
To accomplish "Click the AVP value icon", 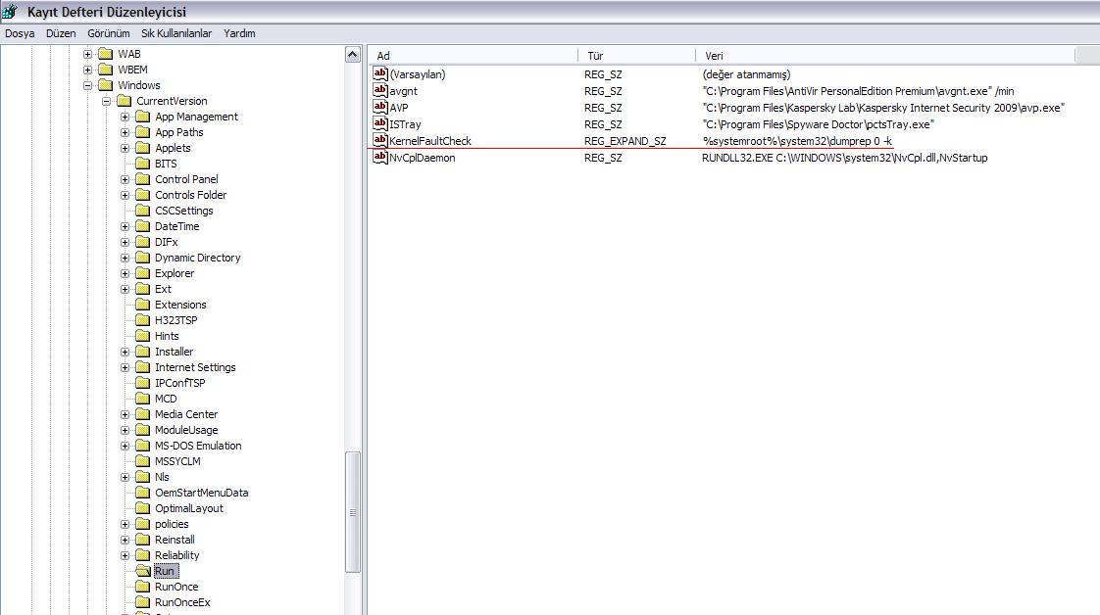I will (x=380, y=108).
